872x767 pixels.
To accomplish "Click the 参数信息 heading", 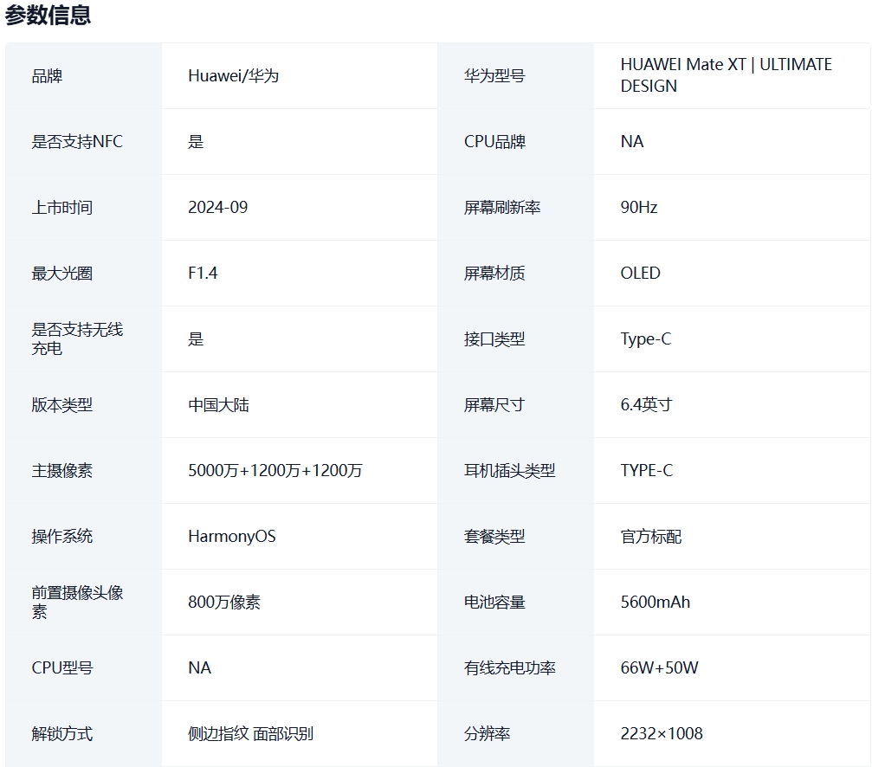I will pos(48,15).
